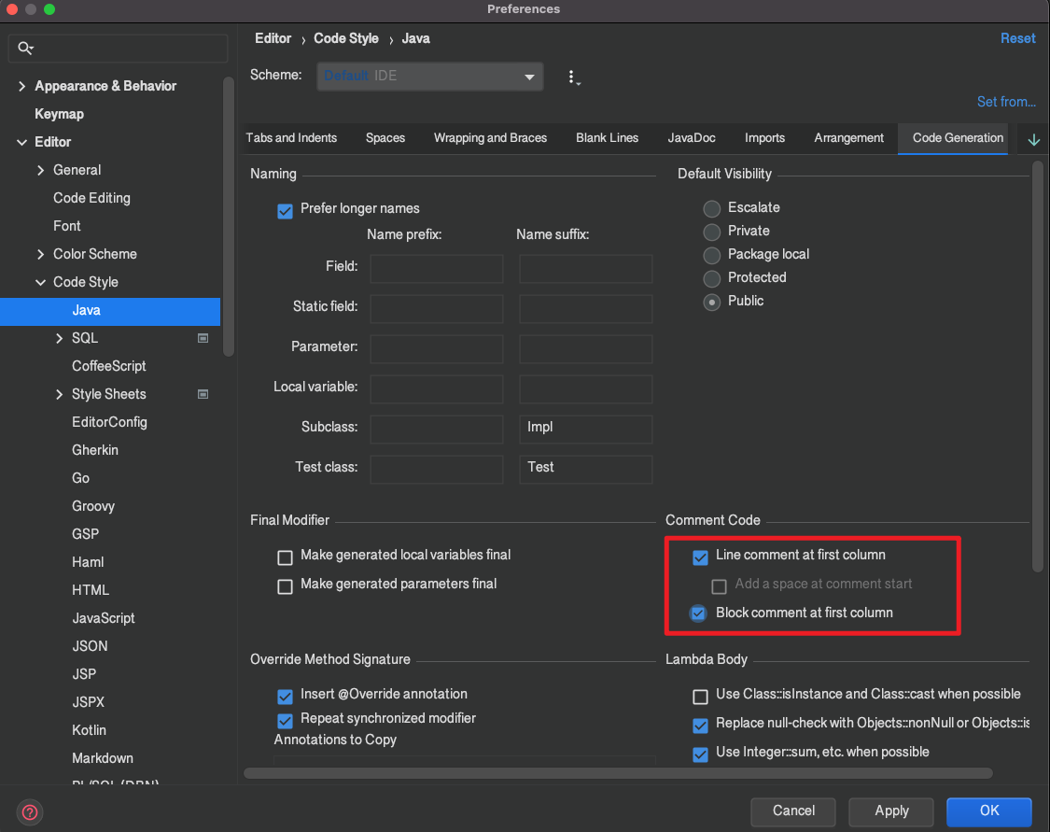Confirm with the OK button
Viewport: 1050px width, 832px height.
point(989,811)
